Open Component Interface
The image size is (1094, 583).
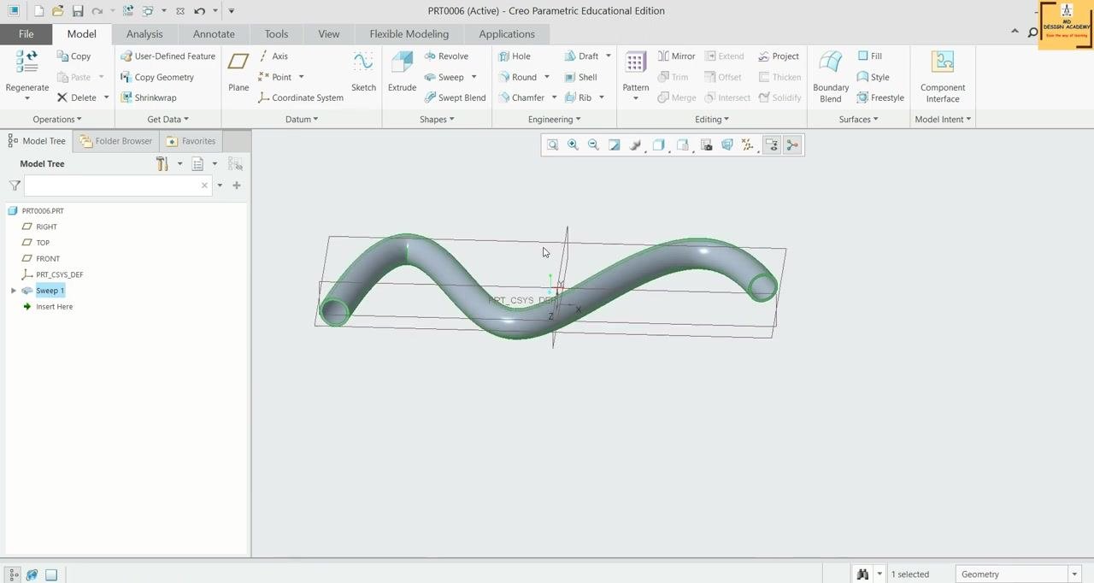point(943,76)
